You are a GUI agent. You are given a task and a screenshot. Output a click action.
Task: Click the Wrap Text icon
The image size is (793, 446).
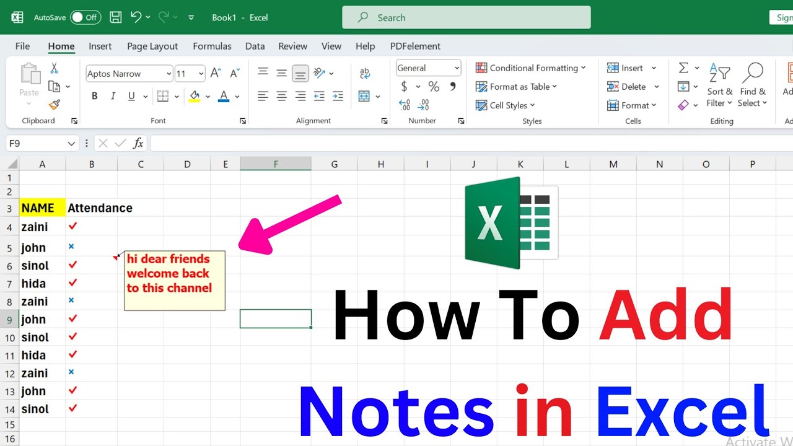point(365,73)
